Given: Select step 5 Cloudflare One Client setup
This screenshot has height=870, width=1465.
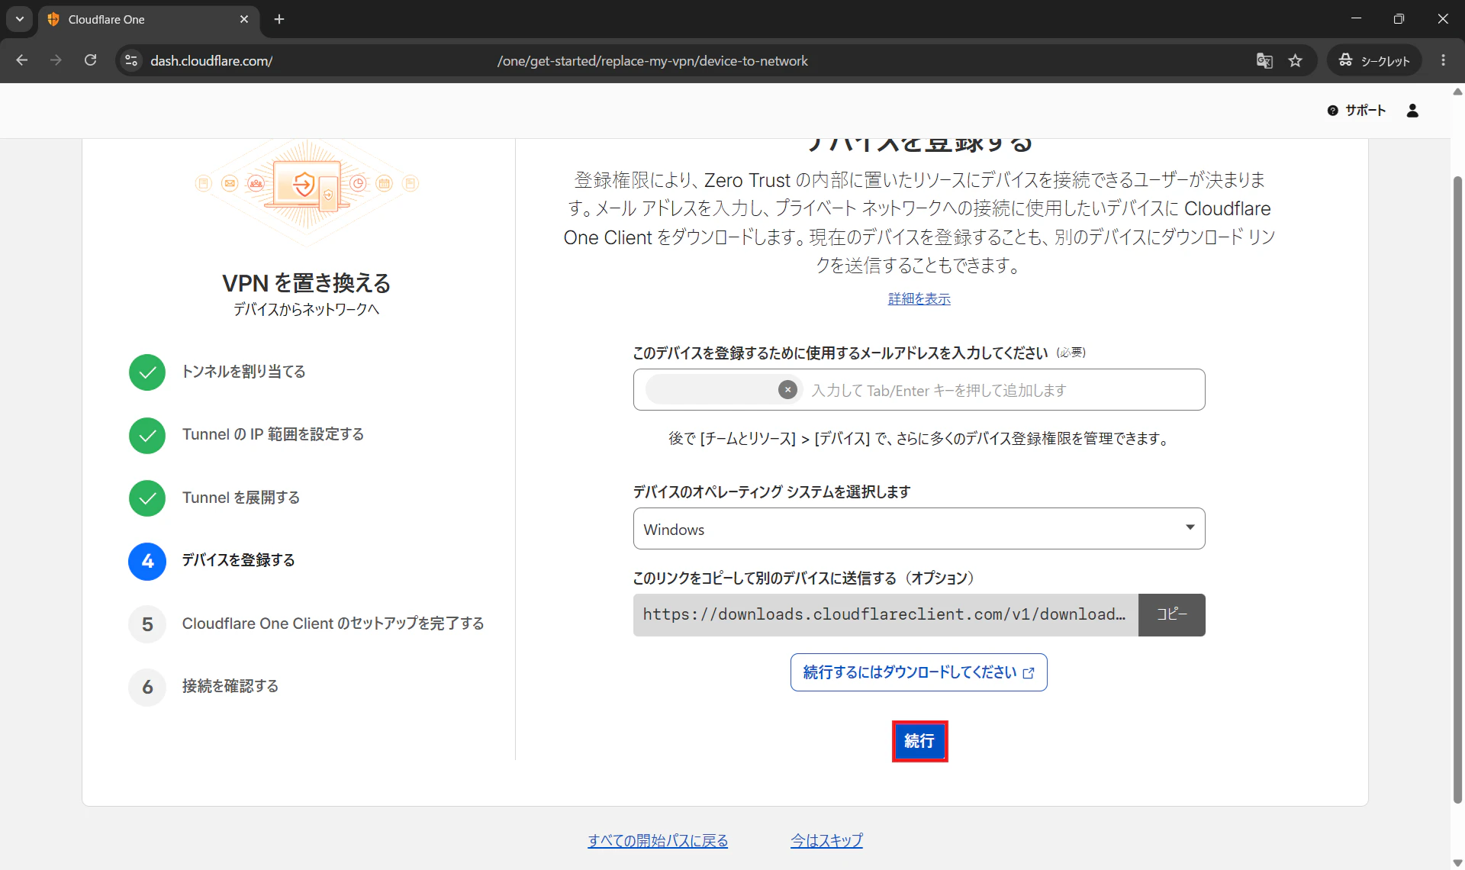Looking at the screenshot, I should tap(333, 623).
